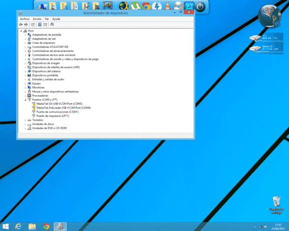Click the Dispositivos portátiles icon
Screen dimensions: 289x231
(x=29, y=76)
